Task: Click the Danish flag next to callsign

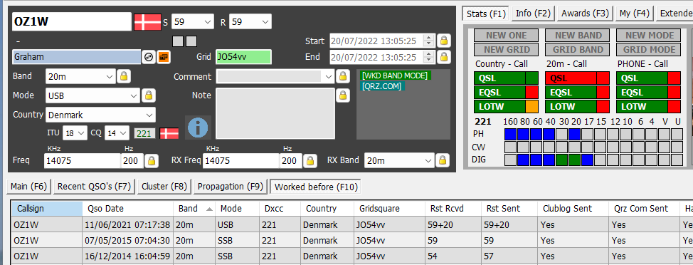Action: [147, 21]
